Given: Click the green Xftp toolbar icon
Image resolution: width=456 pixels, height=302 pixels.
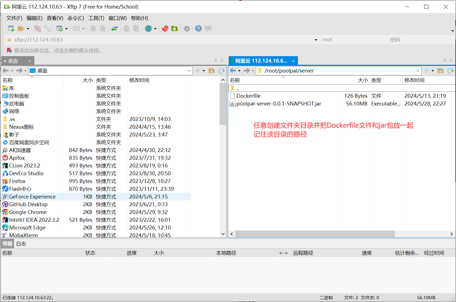Looking at the screenshot, I should coord(175,29).
